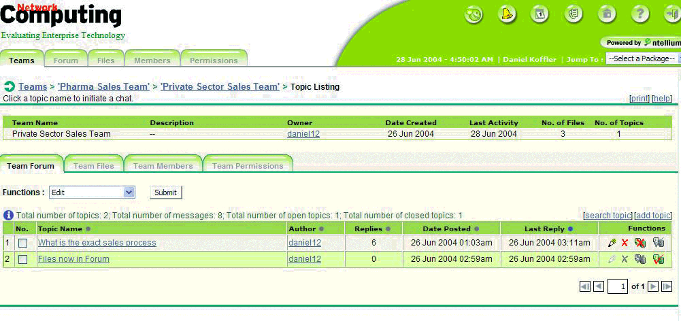
Task: Click close-topic icon for 'What is the exact sales process'
Action: click(640, 243)
